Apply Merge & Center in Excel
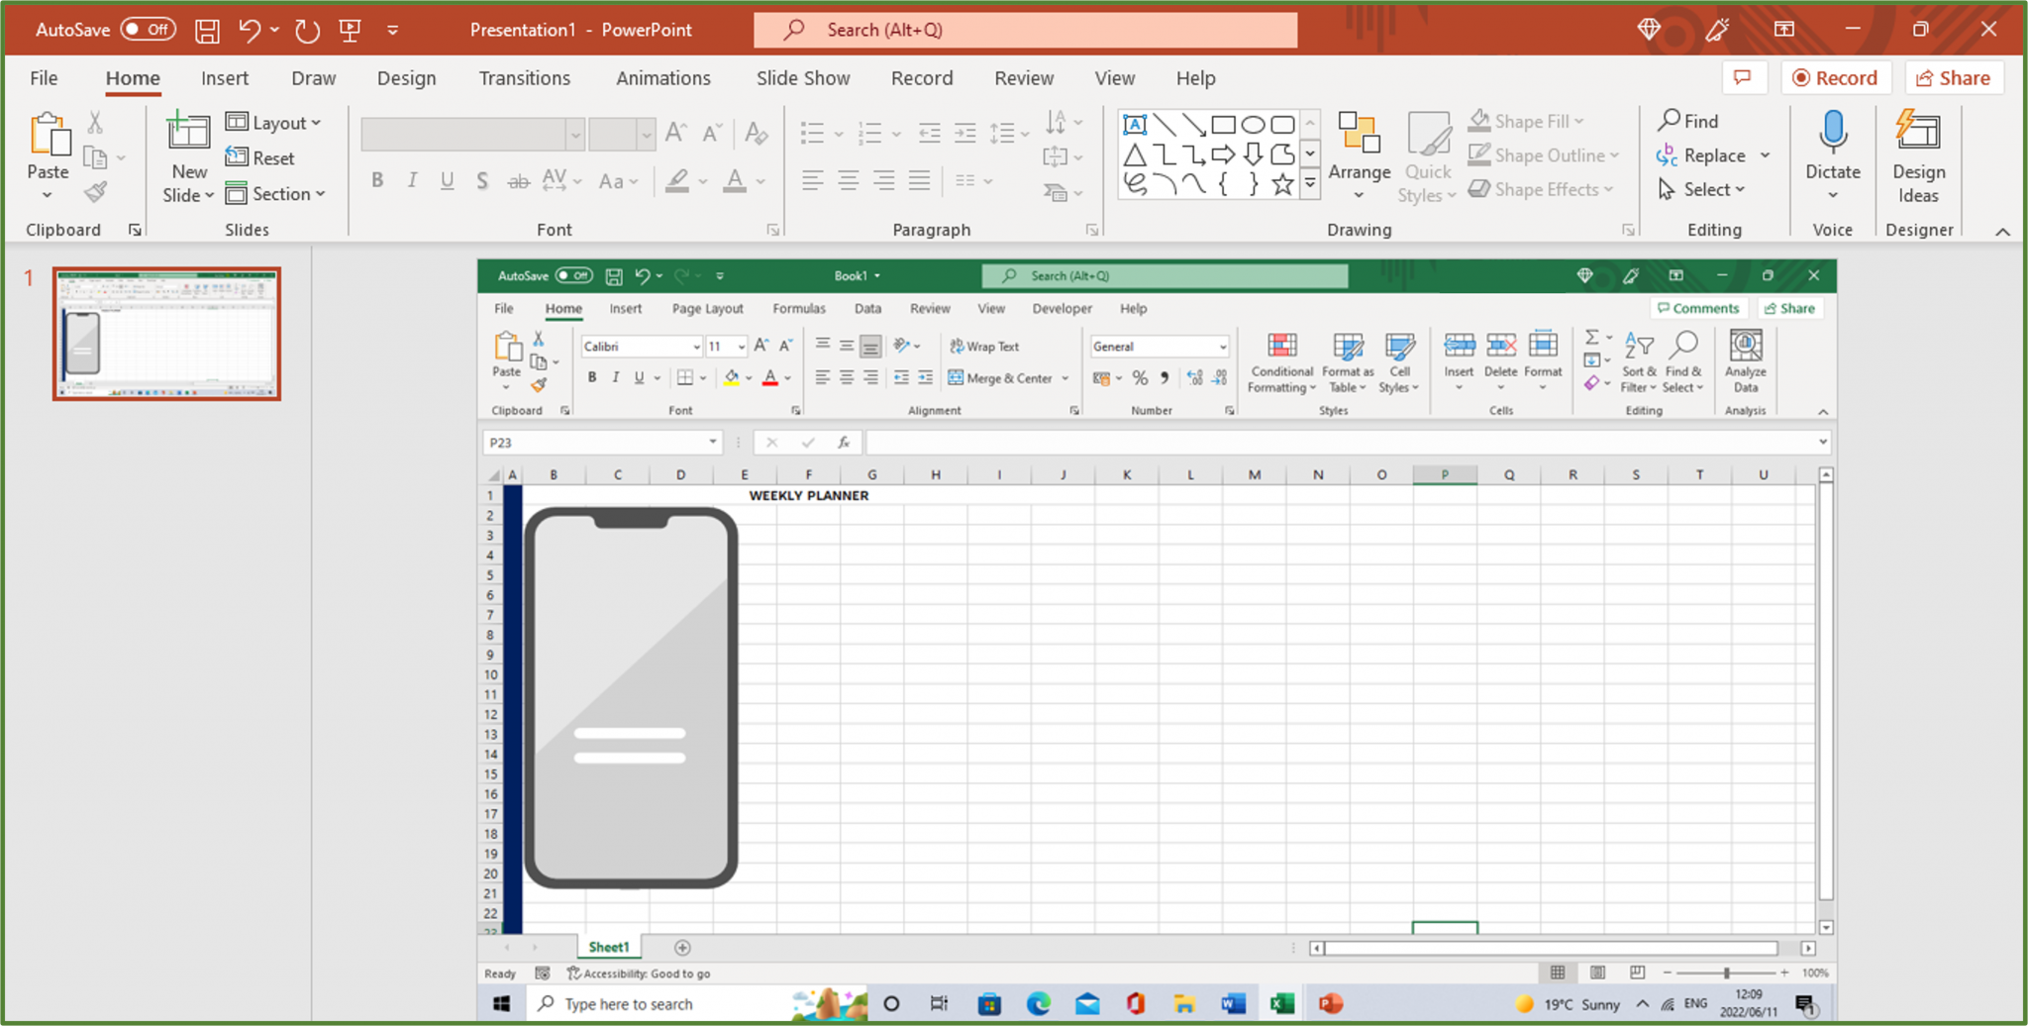 pyautogui.click(x=1002, y=377)
